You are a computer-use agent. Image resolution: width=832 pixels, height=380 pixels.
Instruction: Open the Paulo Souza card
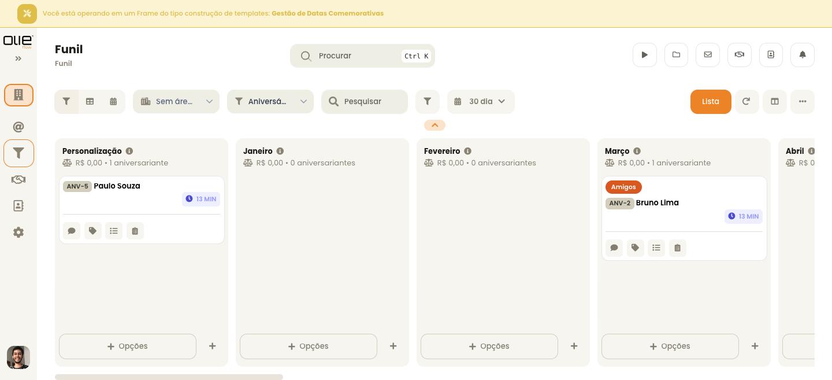(142, 210)
